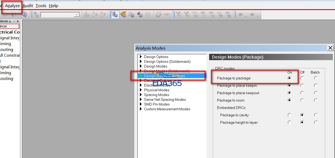Screen dimensions: 335x158
Task: Set Package height to layer to Batch
Action: coord(316,122)
